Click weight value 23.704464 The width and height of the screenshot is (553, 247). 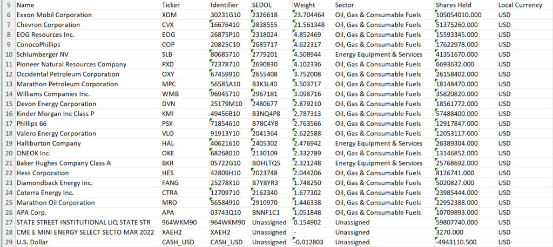[x=313, y=15]
